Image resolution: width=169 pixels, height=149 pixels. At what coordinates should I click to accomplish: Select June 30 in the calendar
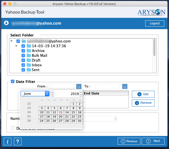click(x=80, y=121)
